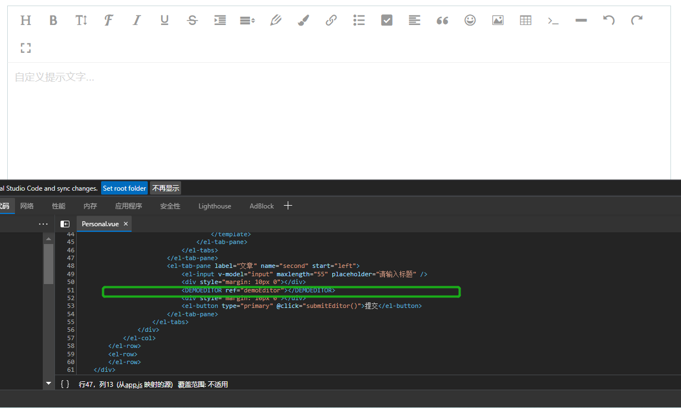Select the Heading tool in editor toolbar
Viewport: 681px width, 408px height.
pyautogui.click(x=26, y=21)
